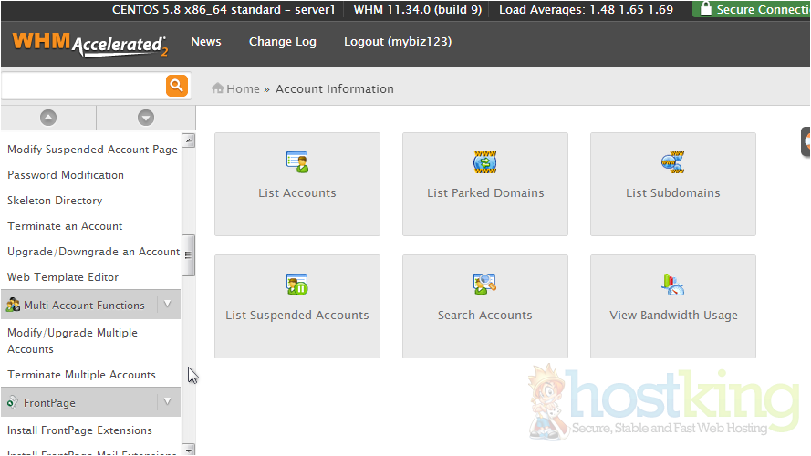The width and height of the screenshot is (811, 456).
Task: Open the List Subdomains icon
Action: [x=672, y=163]
